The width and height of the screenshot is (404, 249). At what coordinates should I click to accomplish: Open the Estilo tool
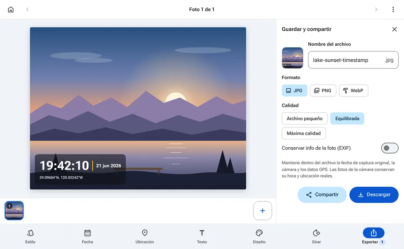(x=30, y=236)
